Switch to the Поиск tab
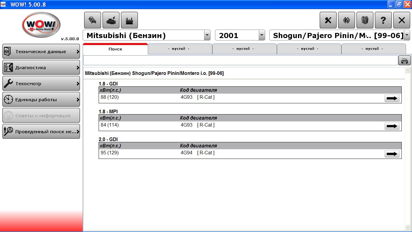 click(116, 49)
